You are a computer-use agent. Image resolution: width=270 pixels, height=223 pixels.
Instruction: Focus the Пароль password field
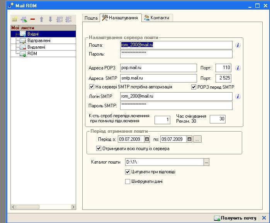pyautogui.click(x=176, y=54)
